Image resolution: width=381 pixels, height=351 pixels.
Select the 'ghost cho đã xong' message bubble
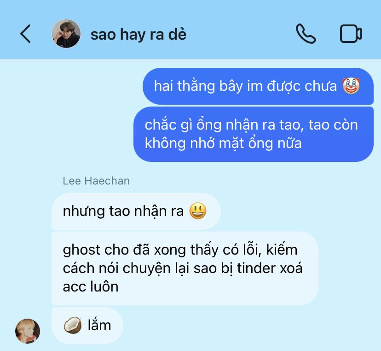coord(185,268)
